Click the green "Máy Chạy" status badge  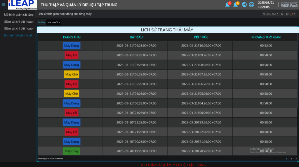[x=72, y=151]
